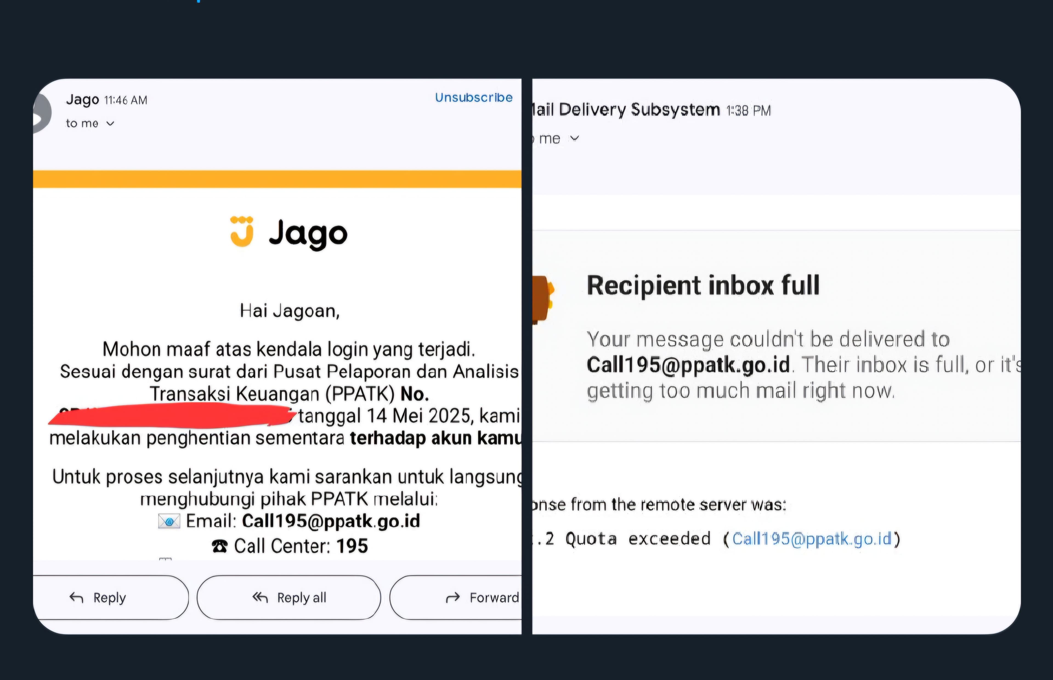Click the double-arrow reply all icon
The image size is (1053, 680).
click(260, 598)
